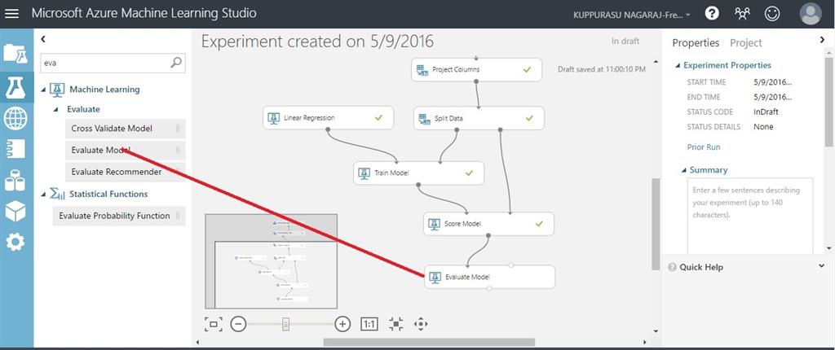Screen dimensions: 835x350
Task: Select the Score Model module
Action: pyautogui.click(x=489, y=224)
